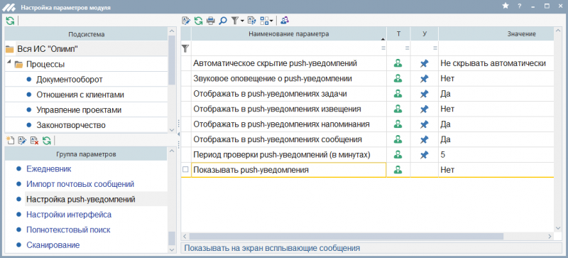Edit the selected parameter group with the pencil icon

click(22, 141)
